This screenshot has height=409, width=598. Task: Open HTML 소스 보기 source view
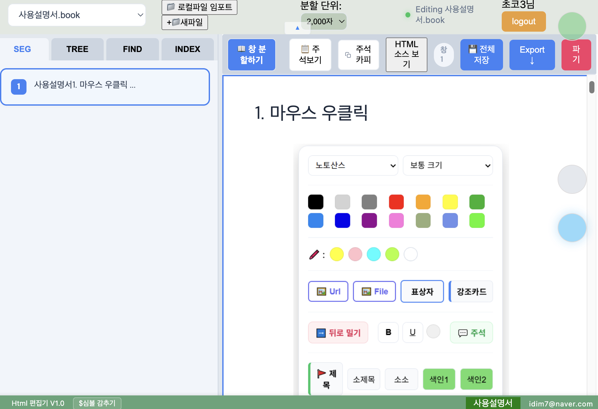click(406, 54)
